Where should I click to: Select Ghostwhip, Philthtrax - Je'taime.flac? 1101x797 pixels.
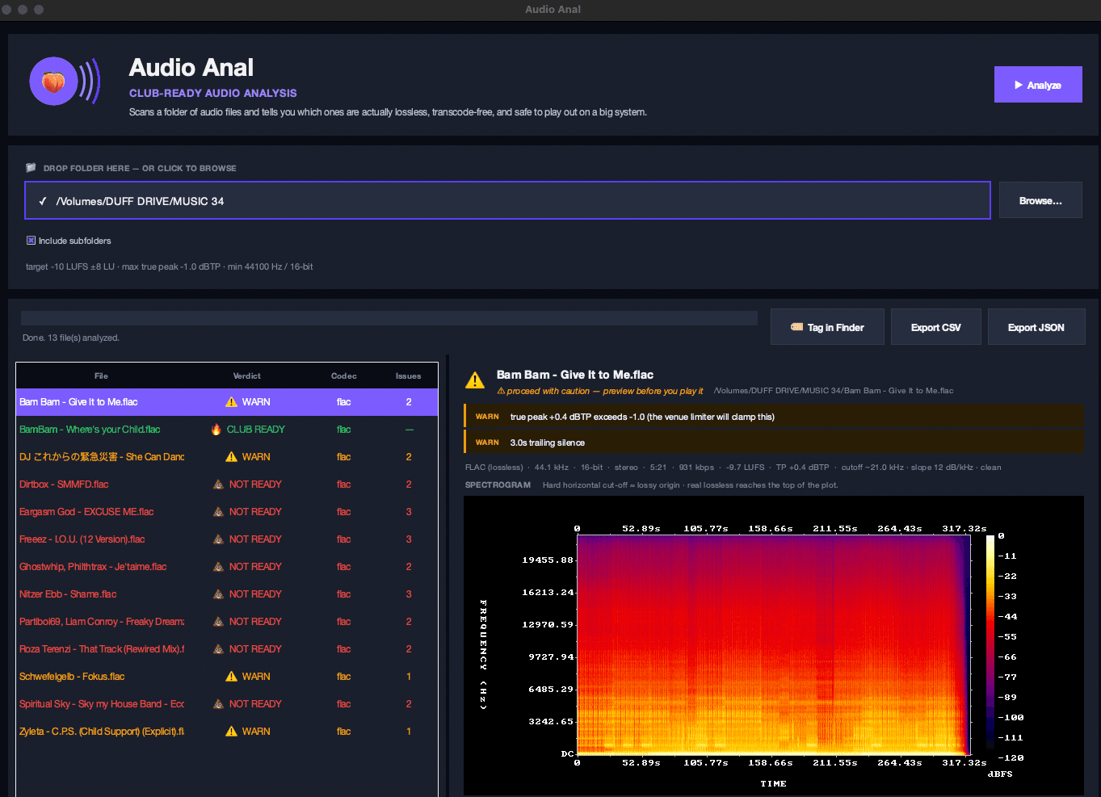(227, 567)
